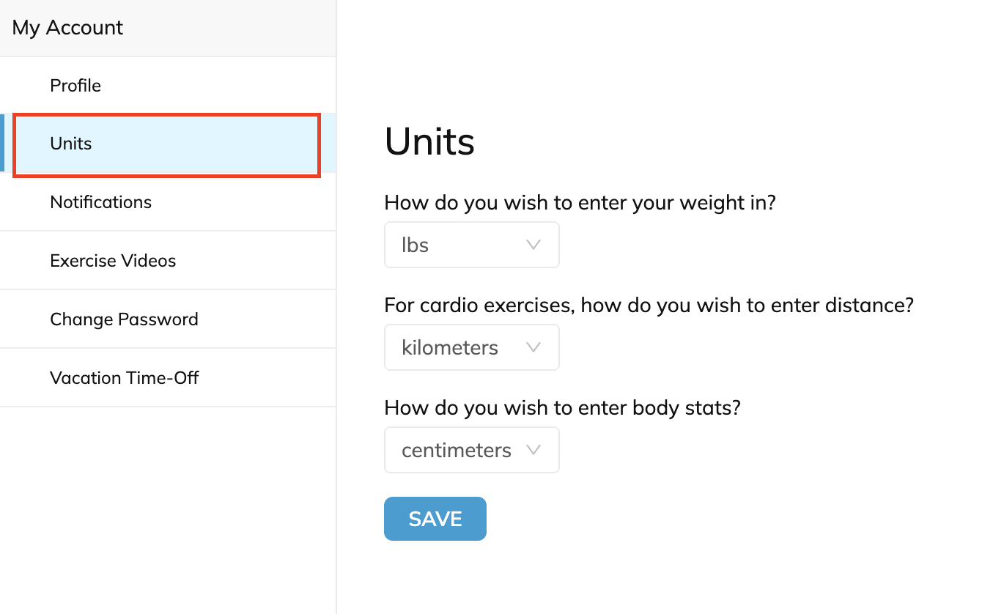The width and height of the screenshot is (982, 614).
Task: Click the selected 'lbs' value text
Action: 415,245
